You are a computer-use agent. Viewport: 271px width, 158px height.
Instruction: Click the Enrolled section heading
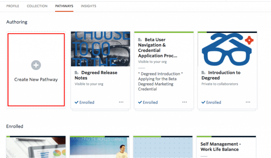tap(15, 127)
